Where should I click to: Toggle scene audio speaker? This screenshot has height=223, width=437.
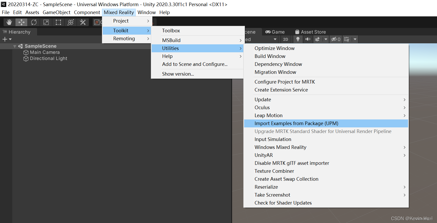pos(308,39)
